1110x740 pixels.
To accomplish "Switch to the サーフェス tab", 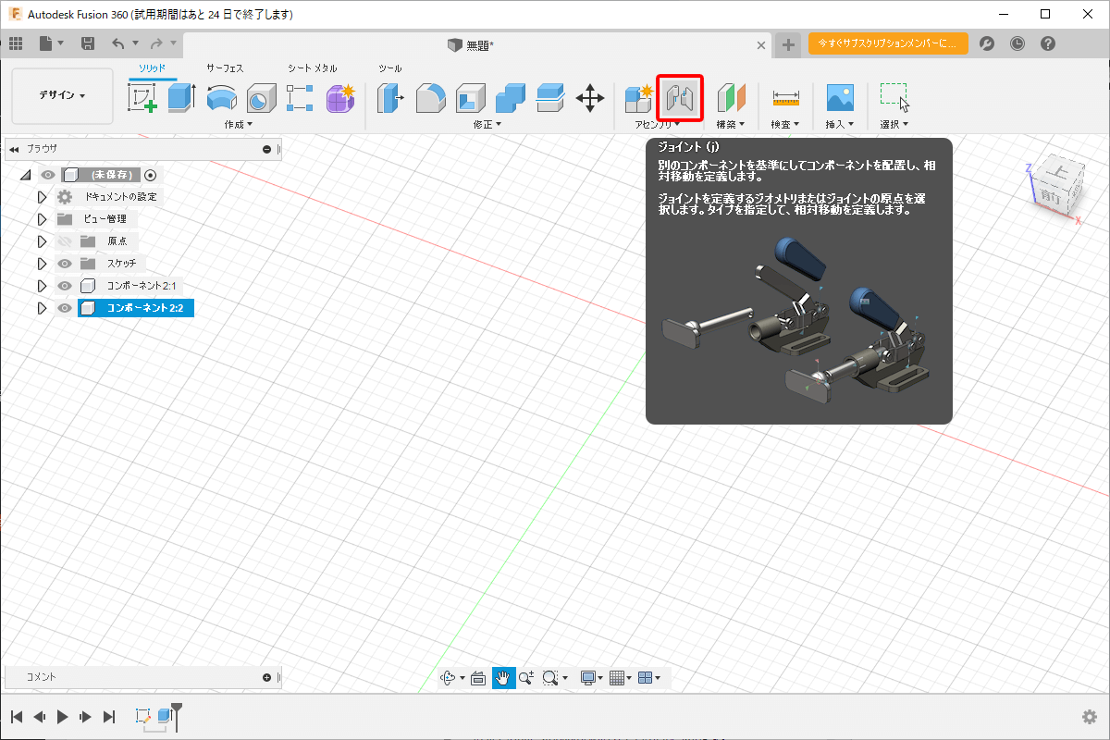I will click(225, 68).
